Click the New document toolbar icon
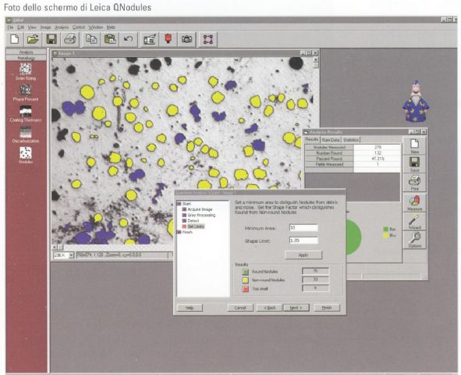461x375 pixels. 15,39
